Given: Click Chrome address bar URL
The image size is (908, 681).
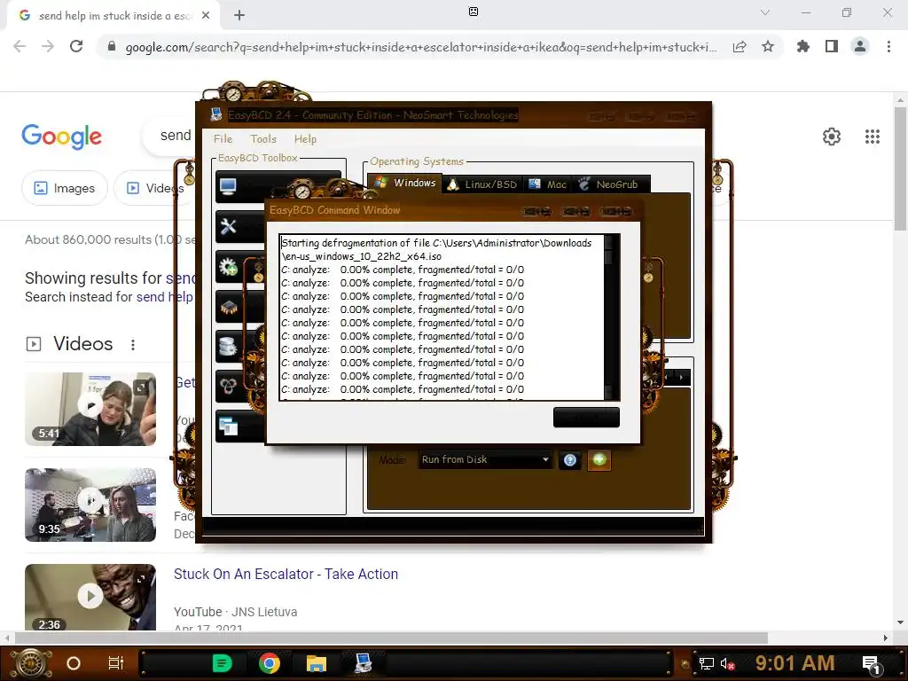Looking at the screenshot, I should click(x=420, y=47).
